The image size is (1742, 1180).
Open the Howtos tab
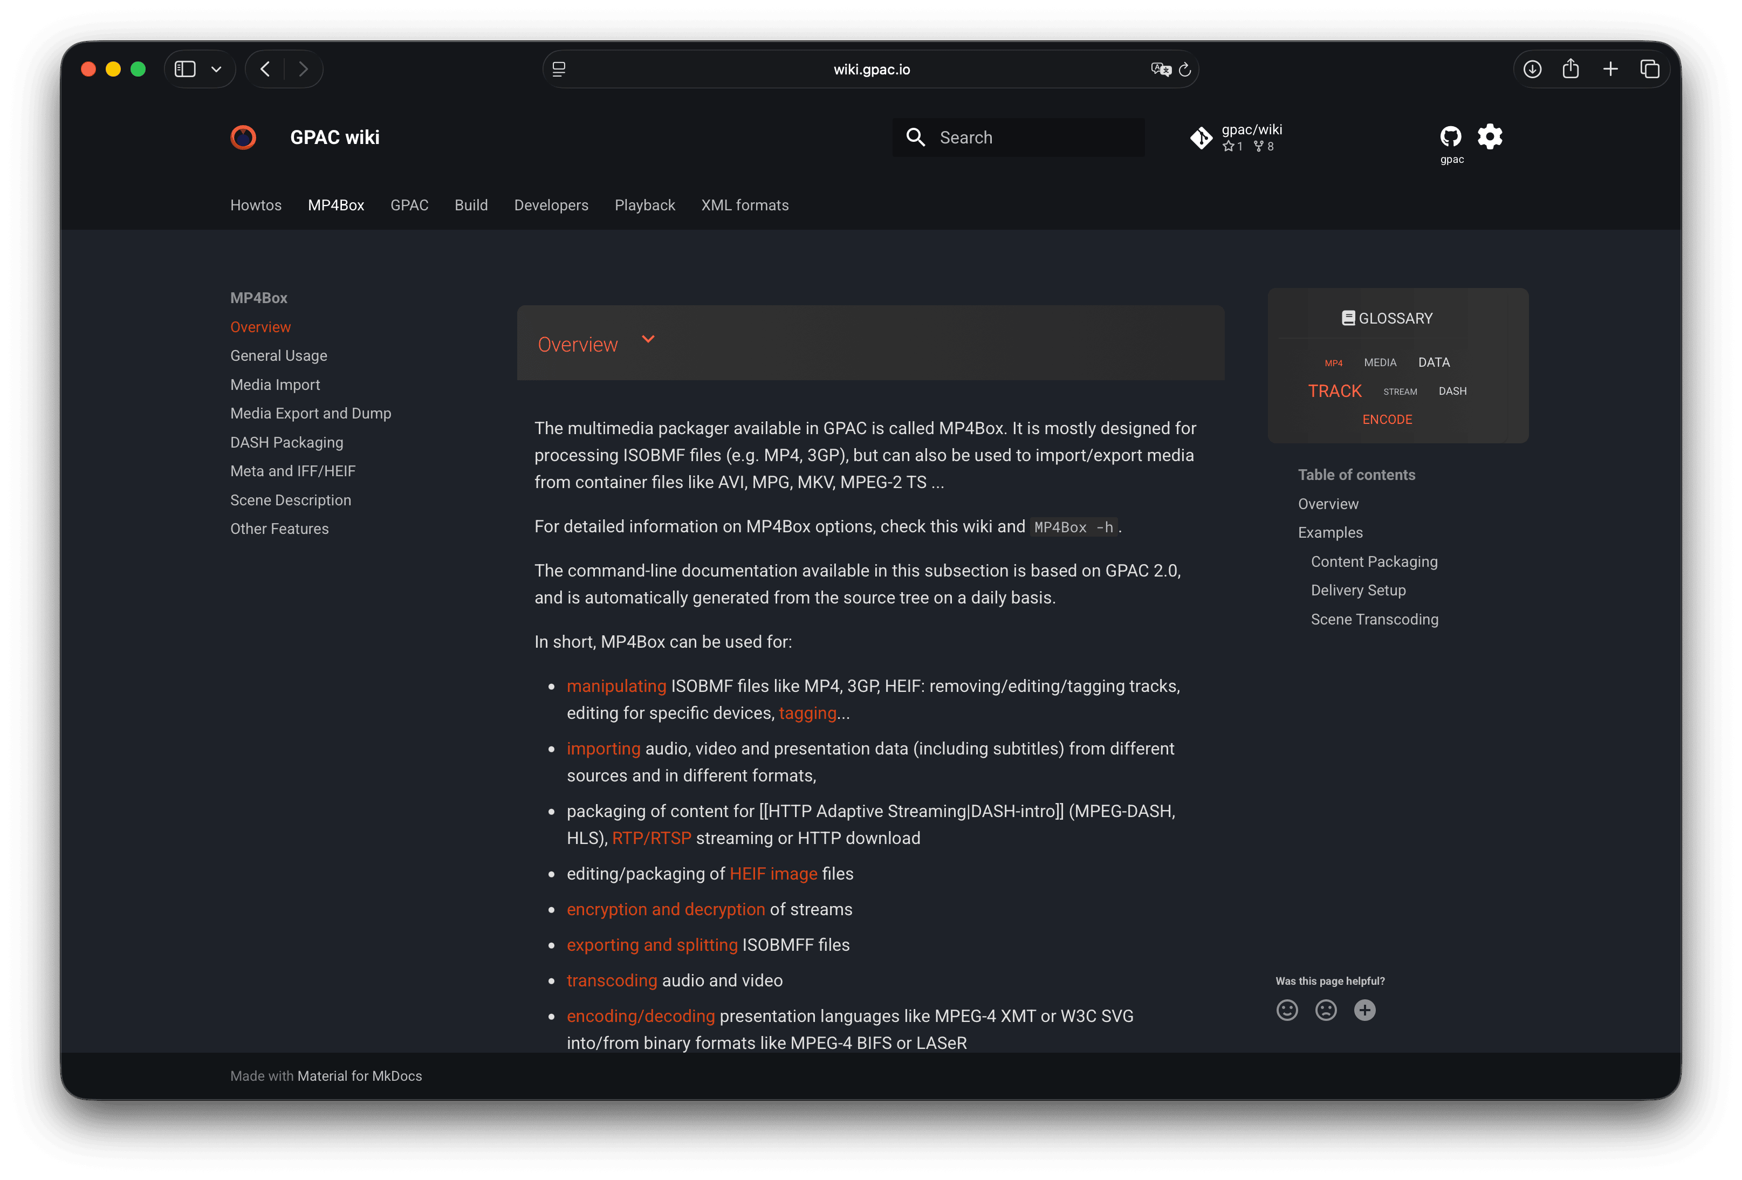(256, 204)
